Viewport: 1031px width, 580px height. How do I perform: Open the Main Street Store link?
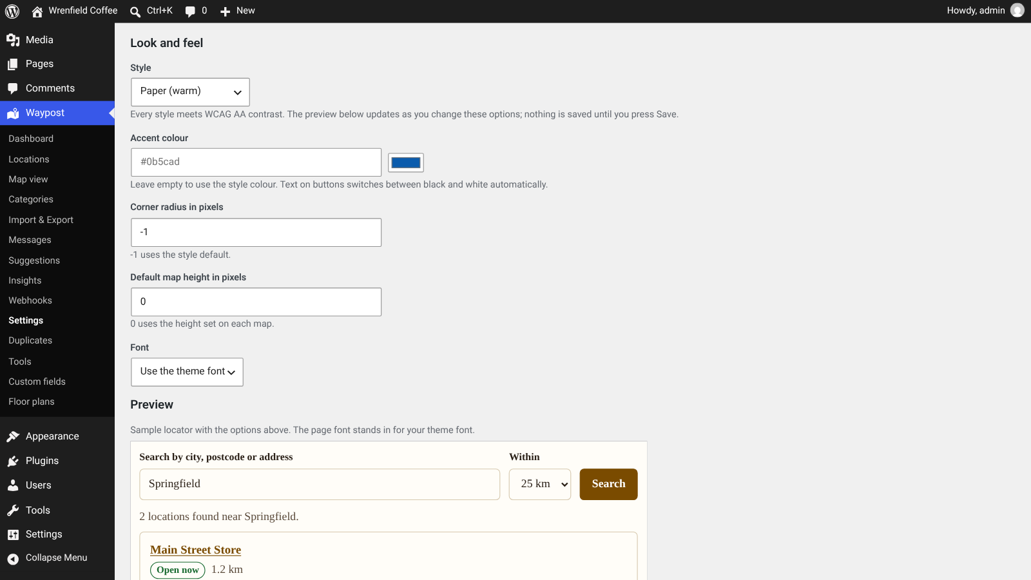tap(196, 550)
